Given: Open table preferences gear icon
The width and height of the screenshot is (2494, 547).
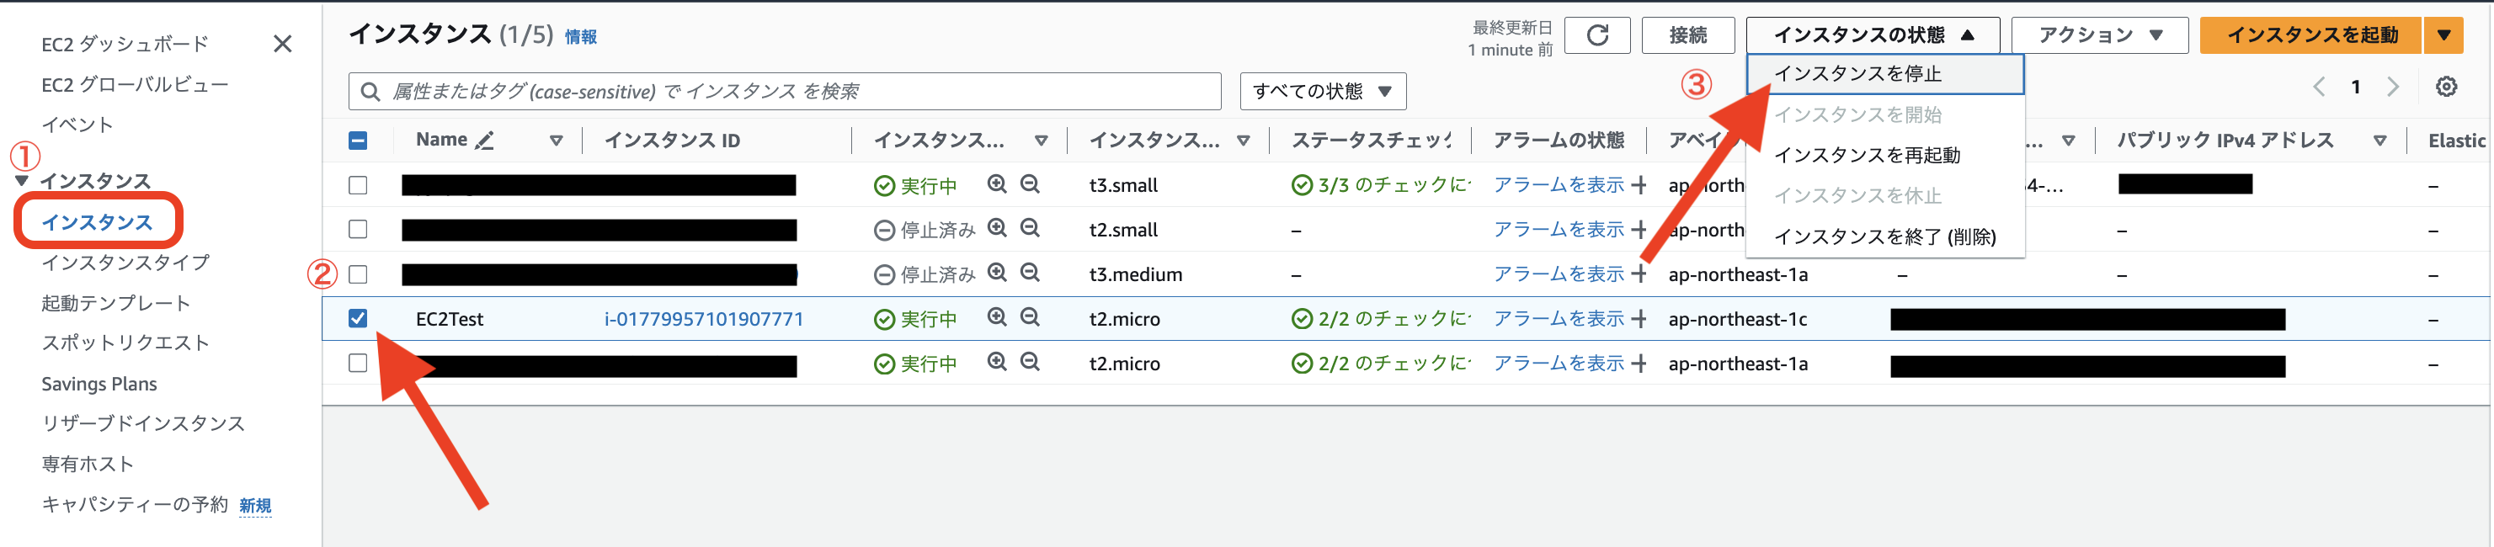Looking at the screenshot, I should [2446, 88].
